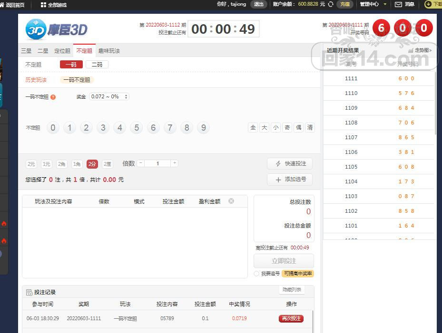
Task: Open the 走势图 trend chart link
Action: (x=421, y=50)
